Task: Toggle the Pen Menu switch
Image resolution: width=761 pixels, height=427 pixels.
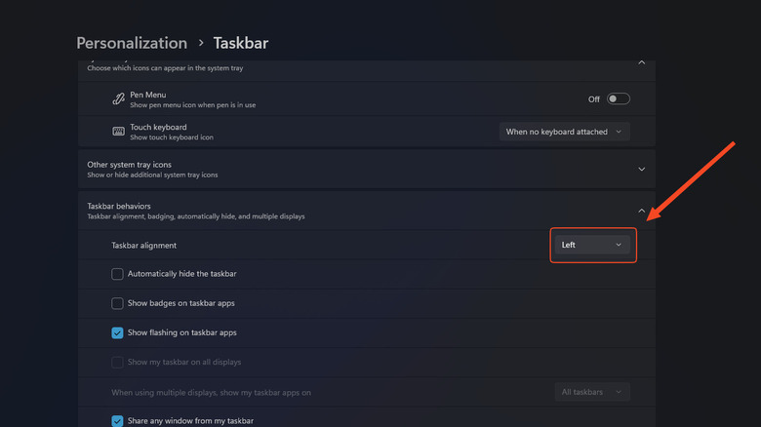Action: (x=619, y=98)
